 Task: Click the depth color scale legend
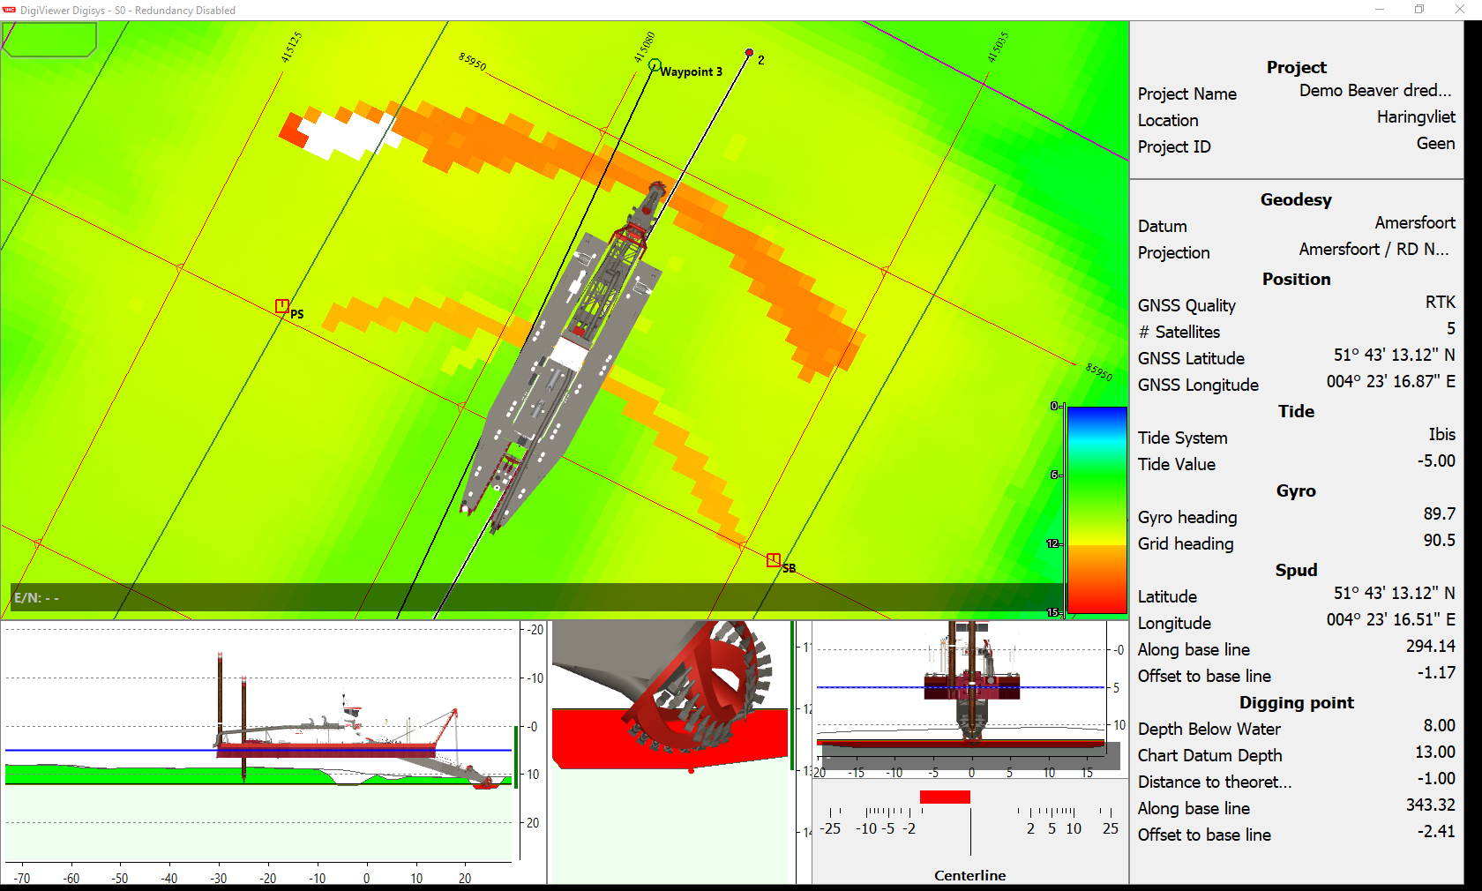1097,509
